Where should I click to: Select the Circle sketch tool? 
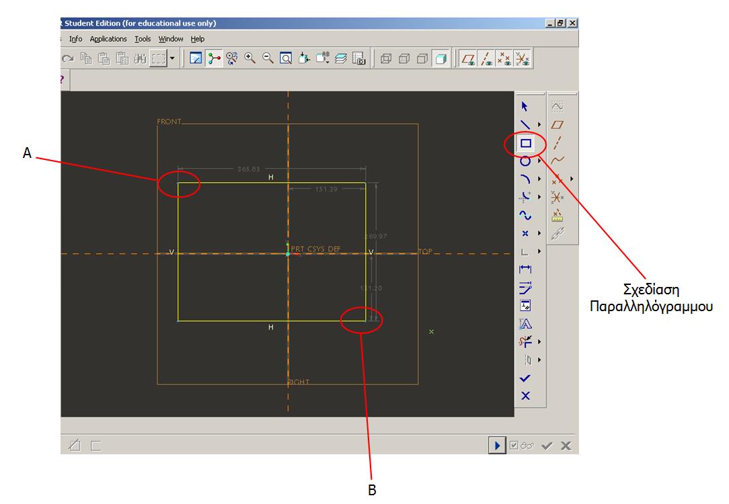point(525,161)
